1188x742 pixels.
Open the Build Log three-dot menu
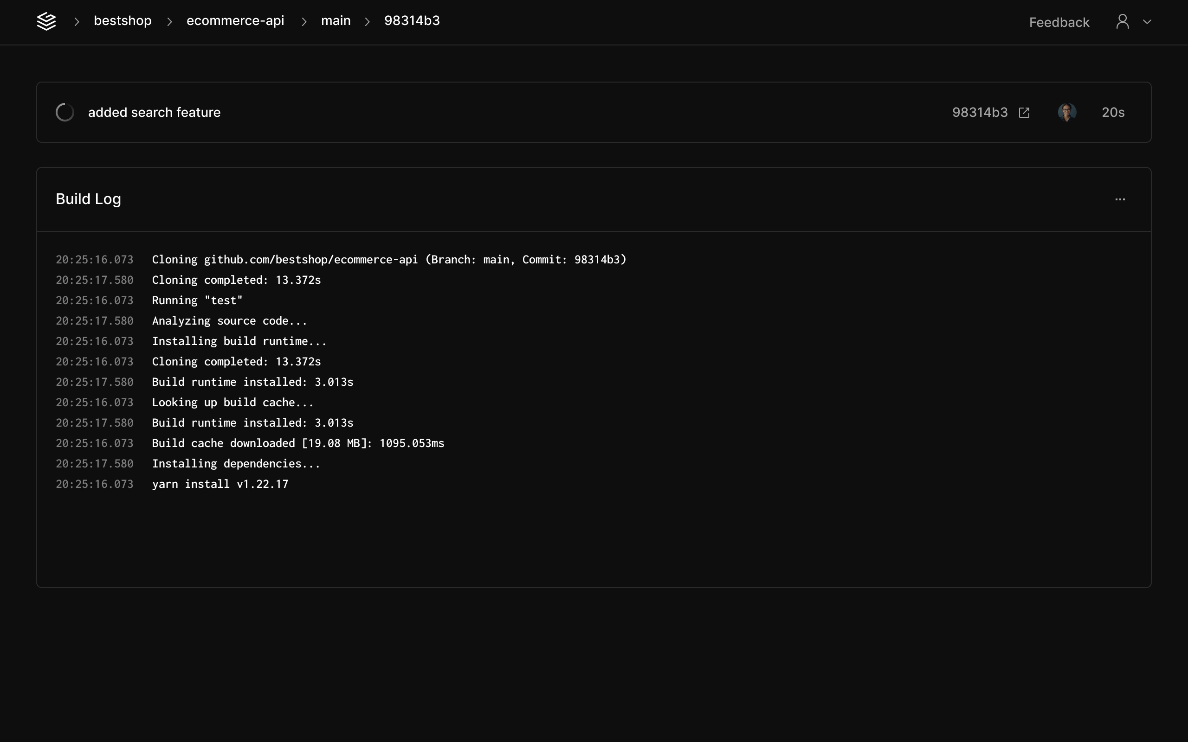click(x=1120, y=199)
